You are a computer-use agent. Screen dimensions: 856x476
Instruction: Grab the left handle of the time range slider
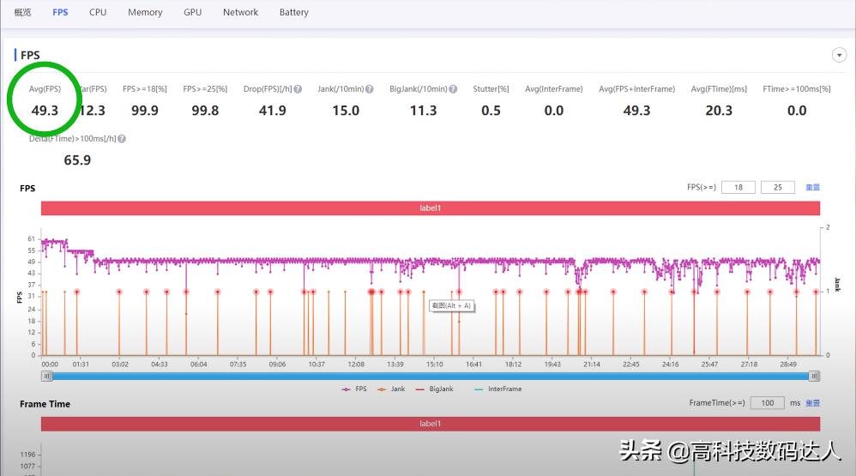(x=47, y=377)
